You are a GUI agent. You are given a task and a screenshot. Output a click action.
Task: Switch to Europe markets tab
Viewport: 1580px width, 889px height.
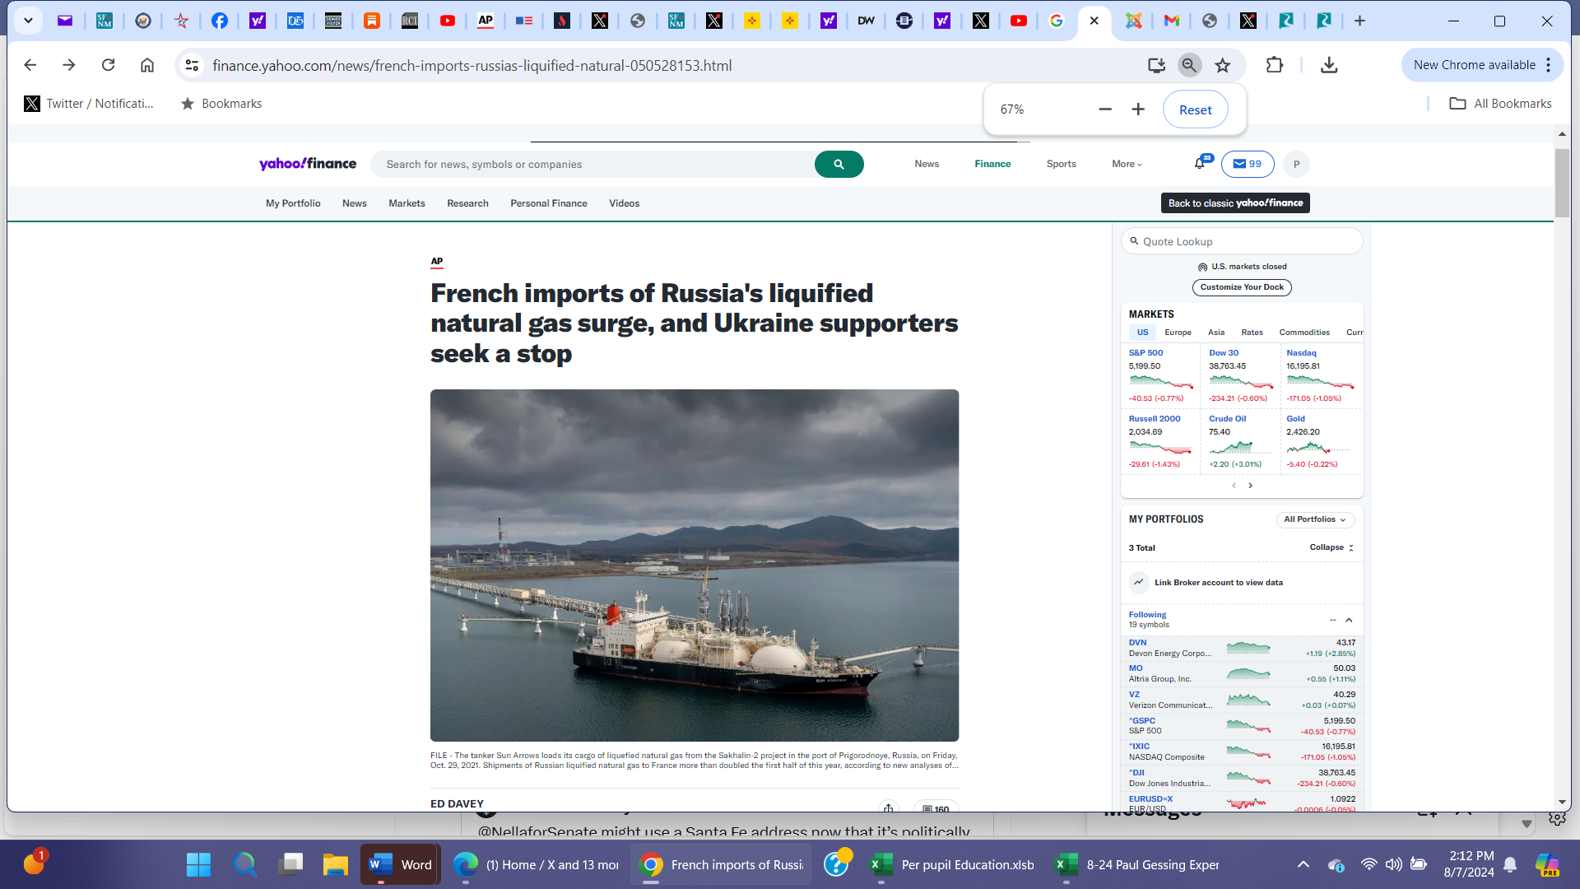[x=1178, y=333]
